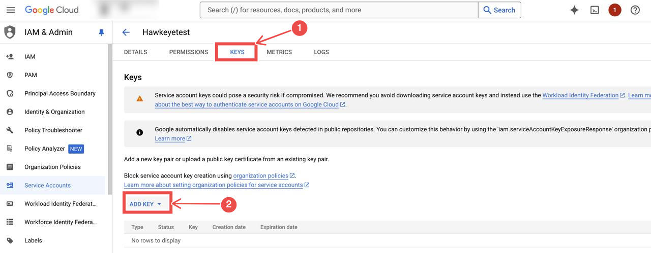Go back using the left arrow
The width and height of the screenshot is (651, 253).
click(126, 32)
